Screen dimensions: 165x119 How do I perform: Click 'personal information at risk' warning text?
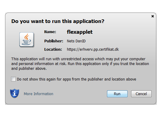pos(43,64)
